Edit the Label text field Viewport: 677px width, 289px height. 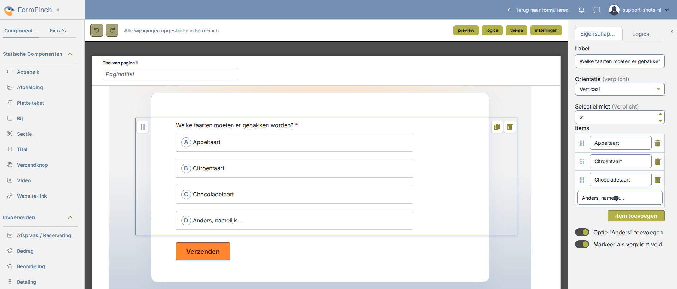coord(620,61)
